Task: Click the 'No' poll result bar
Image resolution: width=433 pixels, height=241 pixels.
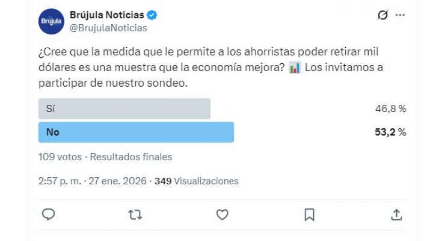Action: coord(136,132)
